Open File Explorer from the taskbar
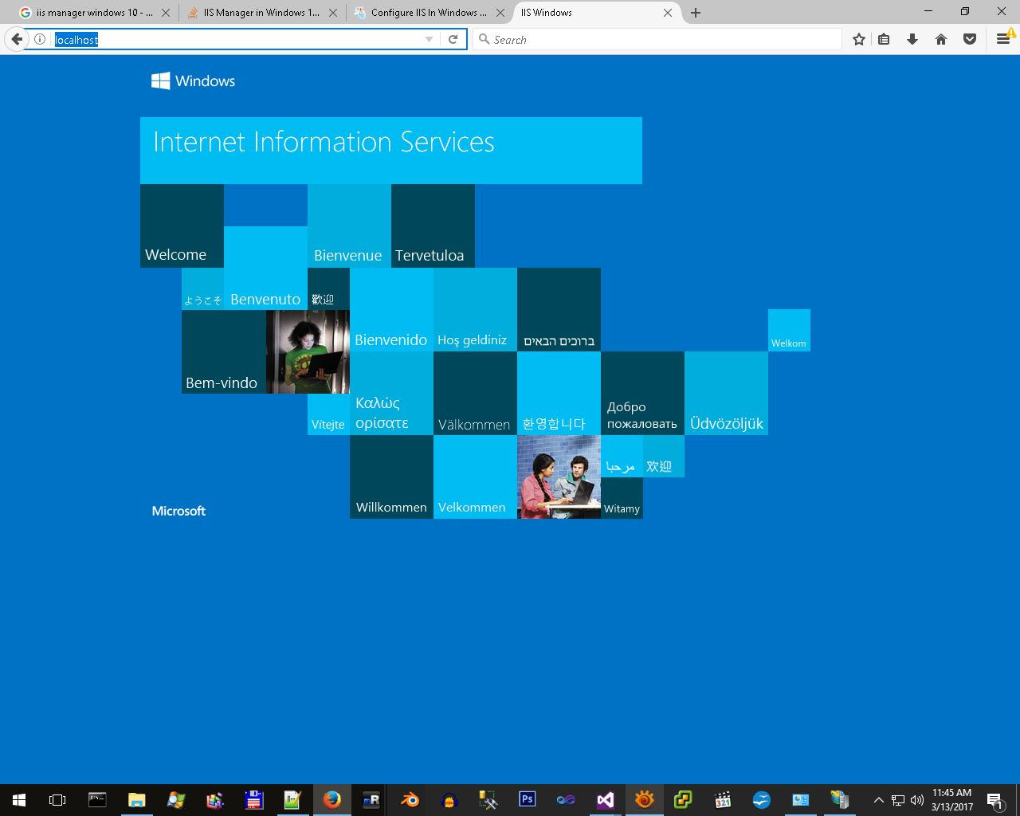 pyautogui.click(x=137, y=800)
